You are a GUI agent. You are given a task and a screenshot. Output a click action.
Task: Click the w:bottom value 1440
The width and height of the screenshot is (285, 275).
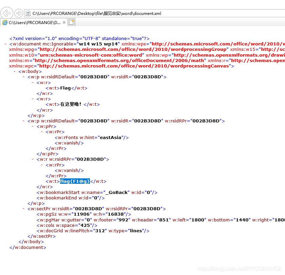242,220
